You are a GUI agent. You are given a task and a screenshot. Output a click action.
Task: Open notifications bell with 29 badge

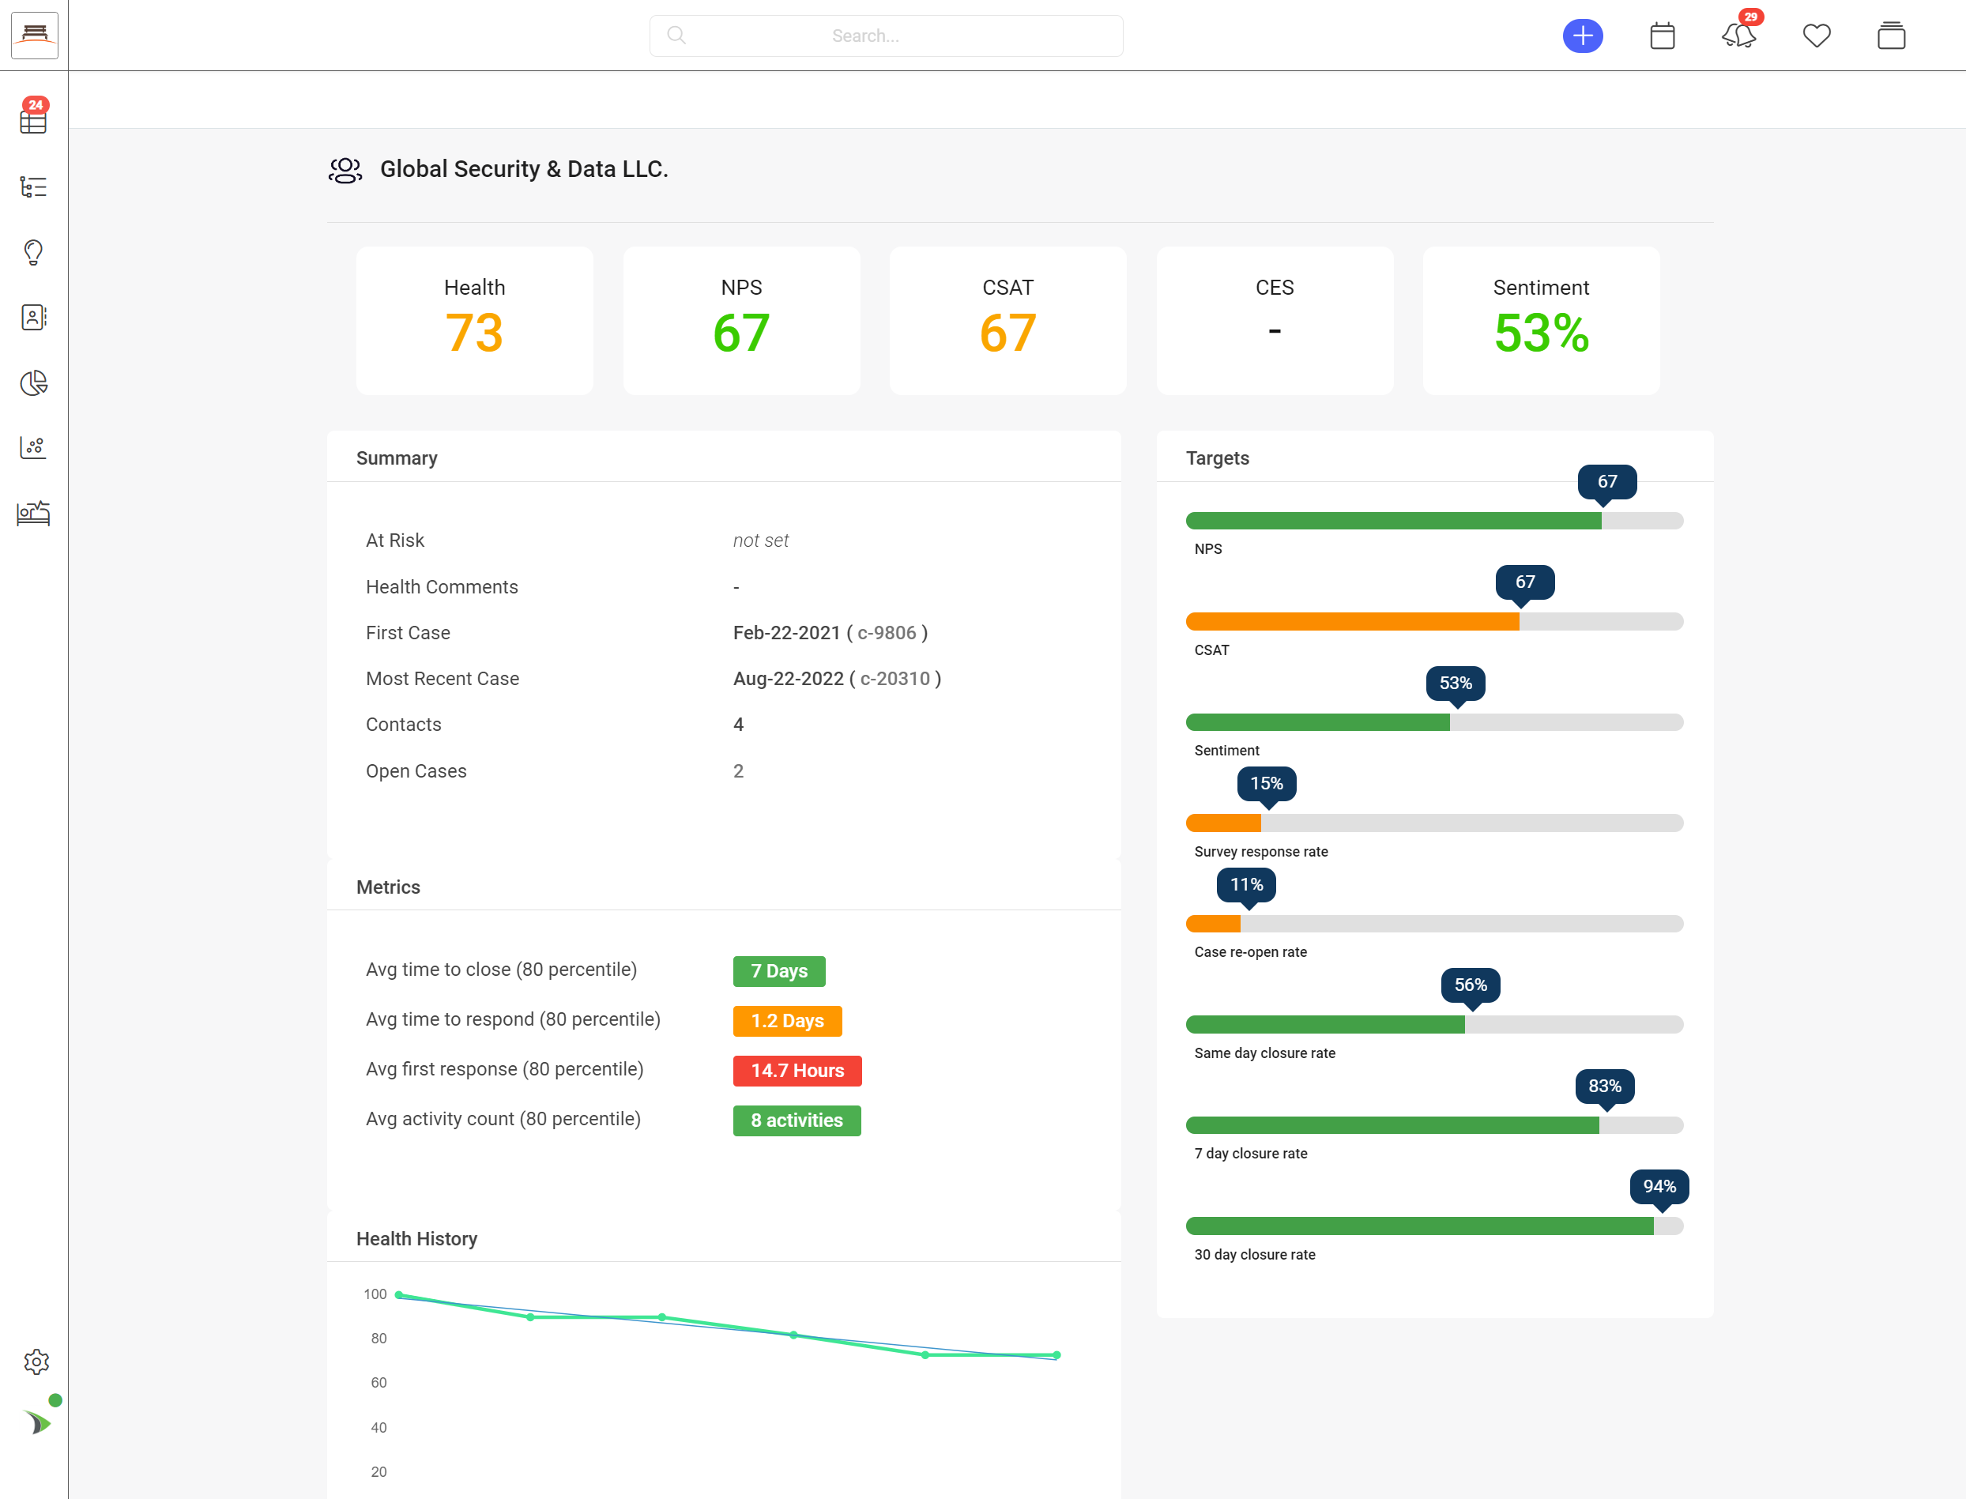tap(1738, 36)
